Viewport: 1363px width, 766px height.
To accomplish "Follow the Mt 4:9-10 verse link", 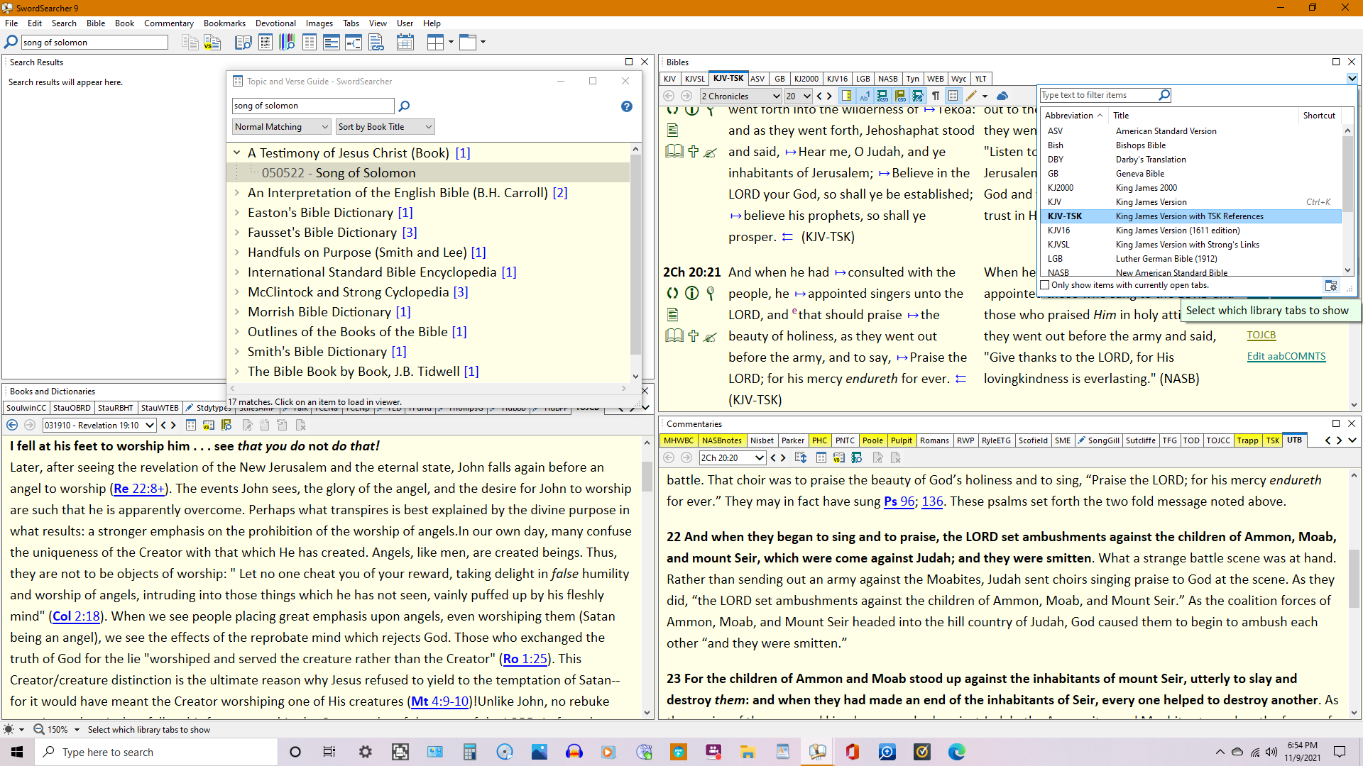I will [x=440, y=701].
